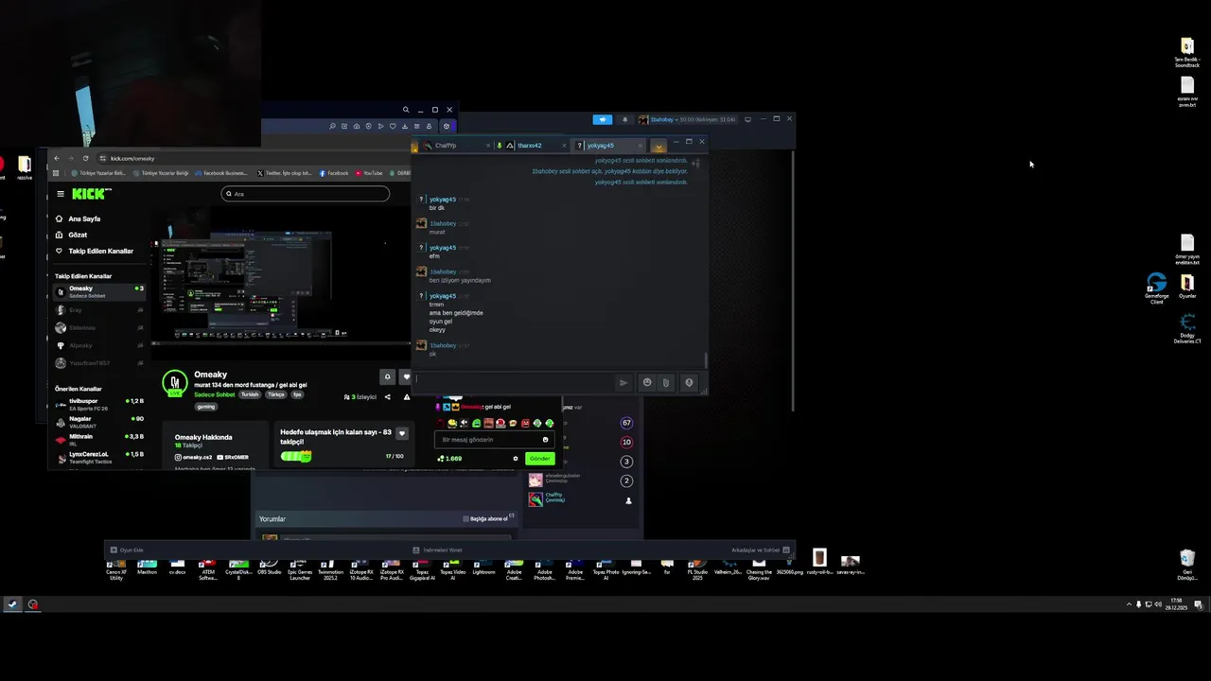Click the Kick search field Ara
This screenshot has height=681, width=1211.
click(x=306, y=194)
